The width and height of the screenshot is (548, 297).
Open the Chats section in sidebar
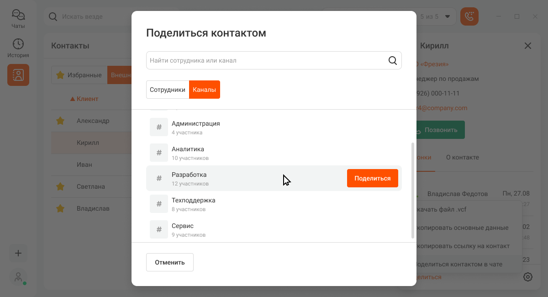pos(18,19)
